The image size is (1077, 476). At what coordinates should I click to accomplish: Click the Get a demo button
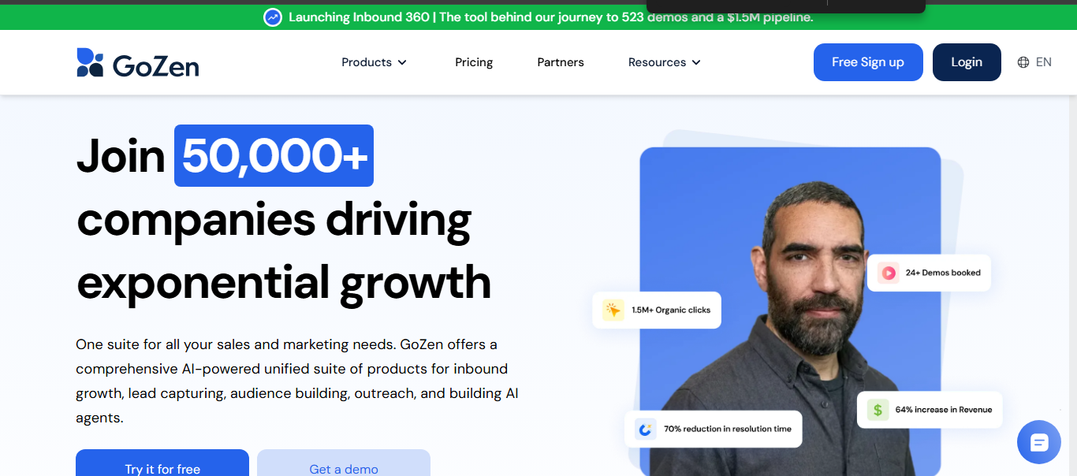[x=344, y=463]
